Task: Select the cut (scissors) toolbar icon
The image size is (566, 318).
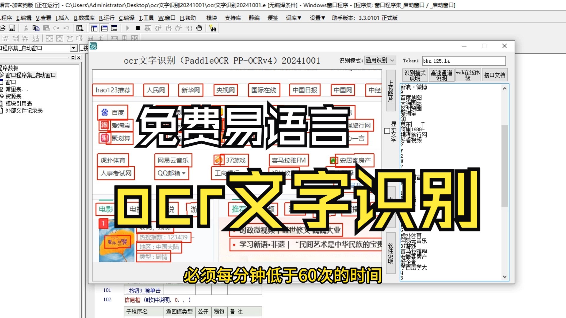Action: [25, 28]
